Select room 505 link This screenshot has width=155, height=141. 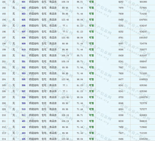(x=24, y=79)
